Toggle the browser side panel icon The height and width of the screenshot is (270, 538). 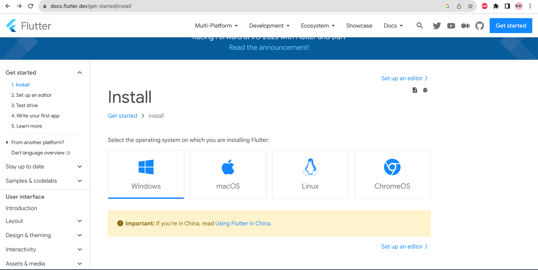tap(507, 6)
